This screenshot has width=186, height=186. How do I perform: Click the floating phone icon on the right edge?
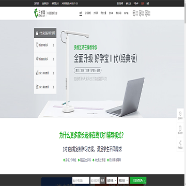[180, 128]
